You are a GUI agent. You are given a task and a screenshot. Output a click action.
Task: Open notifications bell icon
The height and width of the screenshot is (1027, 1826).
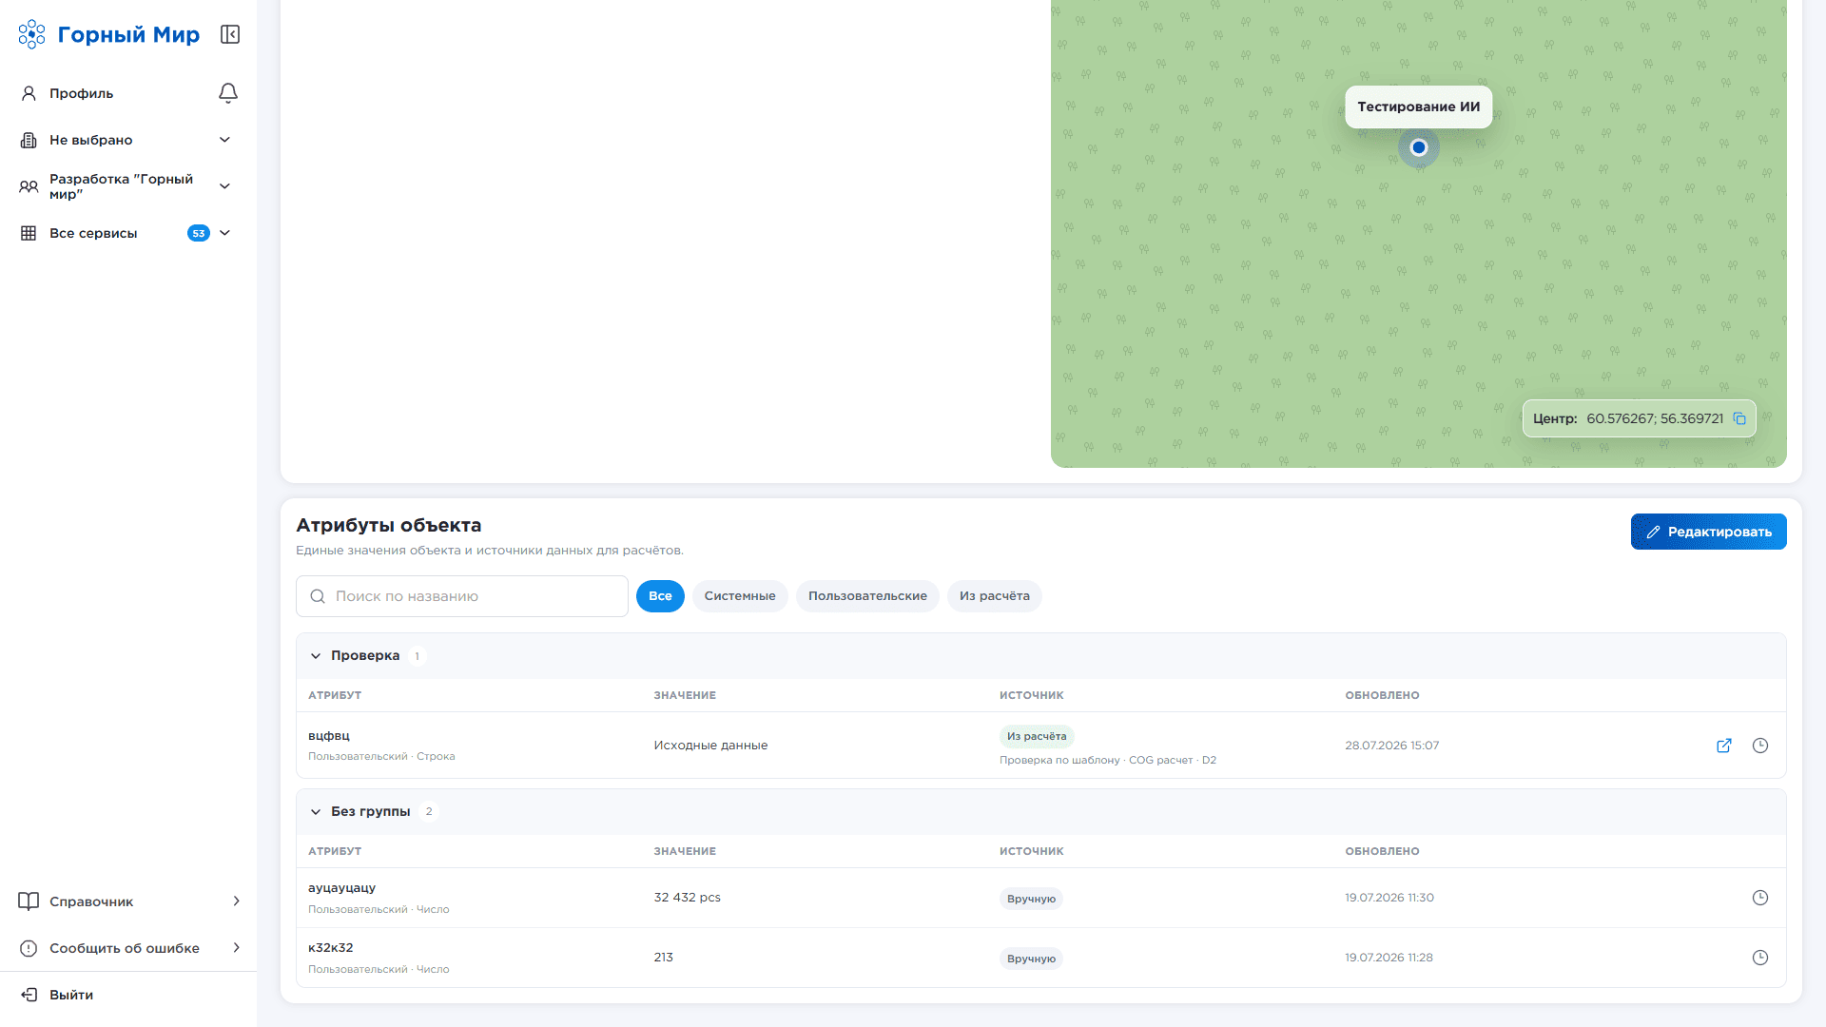click(228, 93)
